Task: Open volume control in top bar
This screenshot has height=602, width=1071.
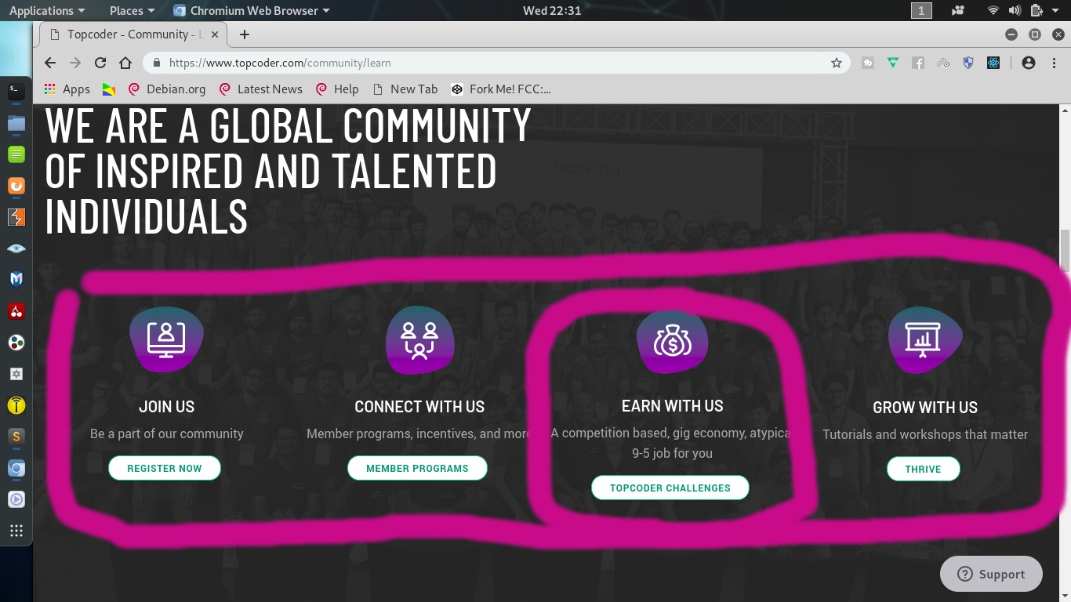Action: point(1015,11)
